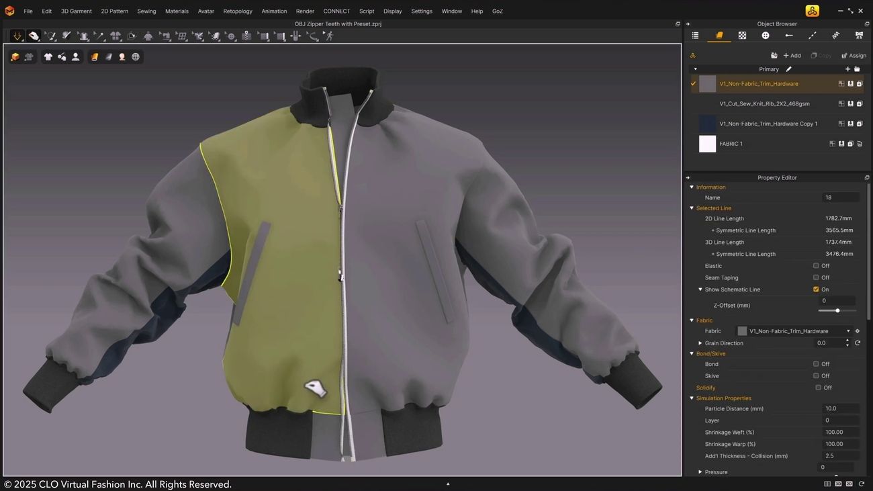
Task: Collapse the Fabric section in Property Editor
Action: 692,320
